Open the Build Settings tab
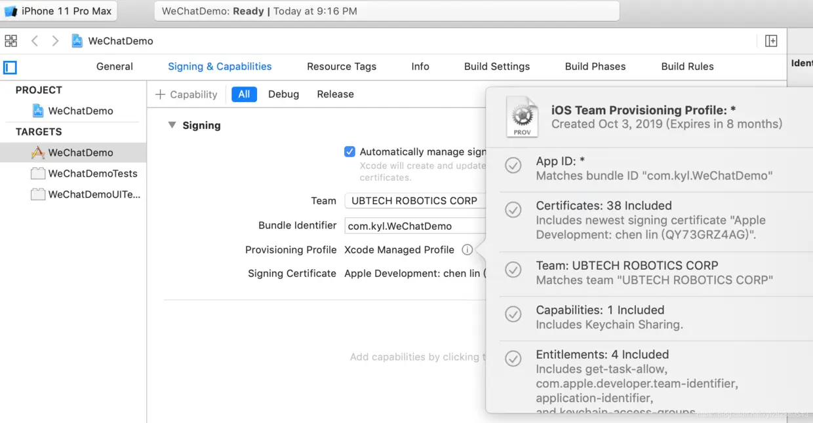This screenshot has height=423, width=813. [x=497, y=66]
